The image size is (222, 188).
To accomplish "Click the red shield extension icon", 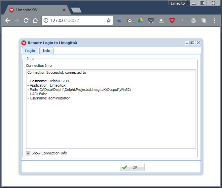I will (172, 21).
